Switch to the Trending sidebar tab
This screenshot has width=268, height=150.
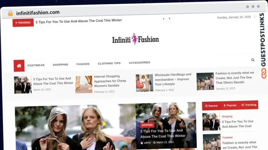(249, 105)
